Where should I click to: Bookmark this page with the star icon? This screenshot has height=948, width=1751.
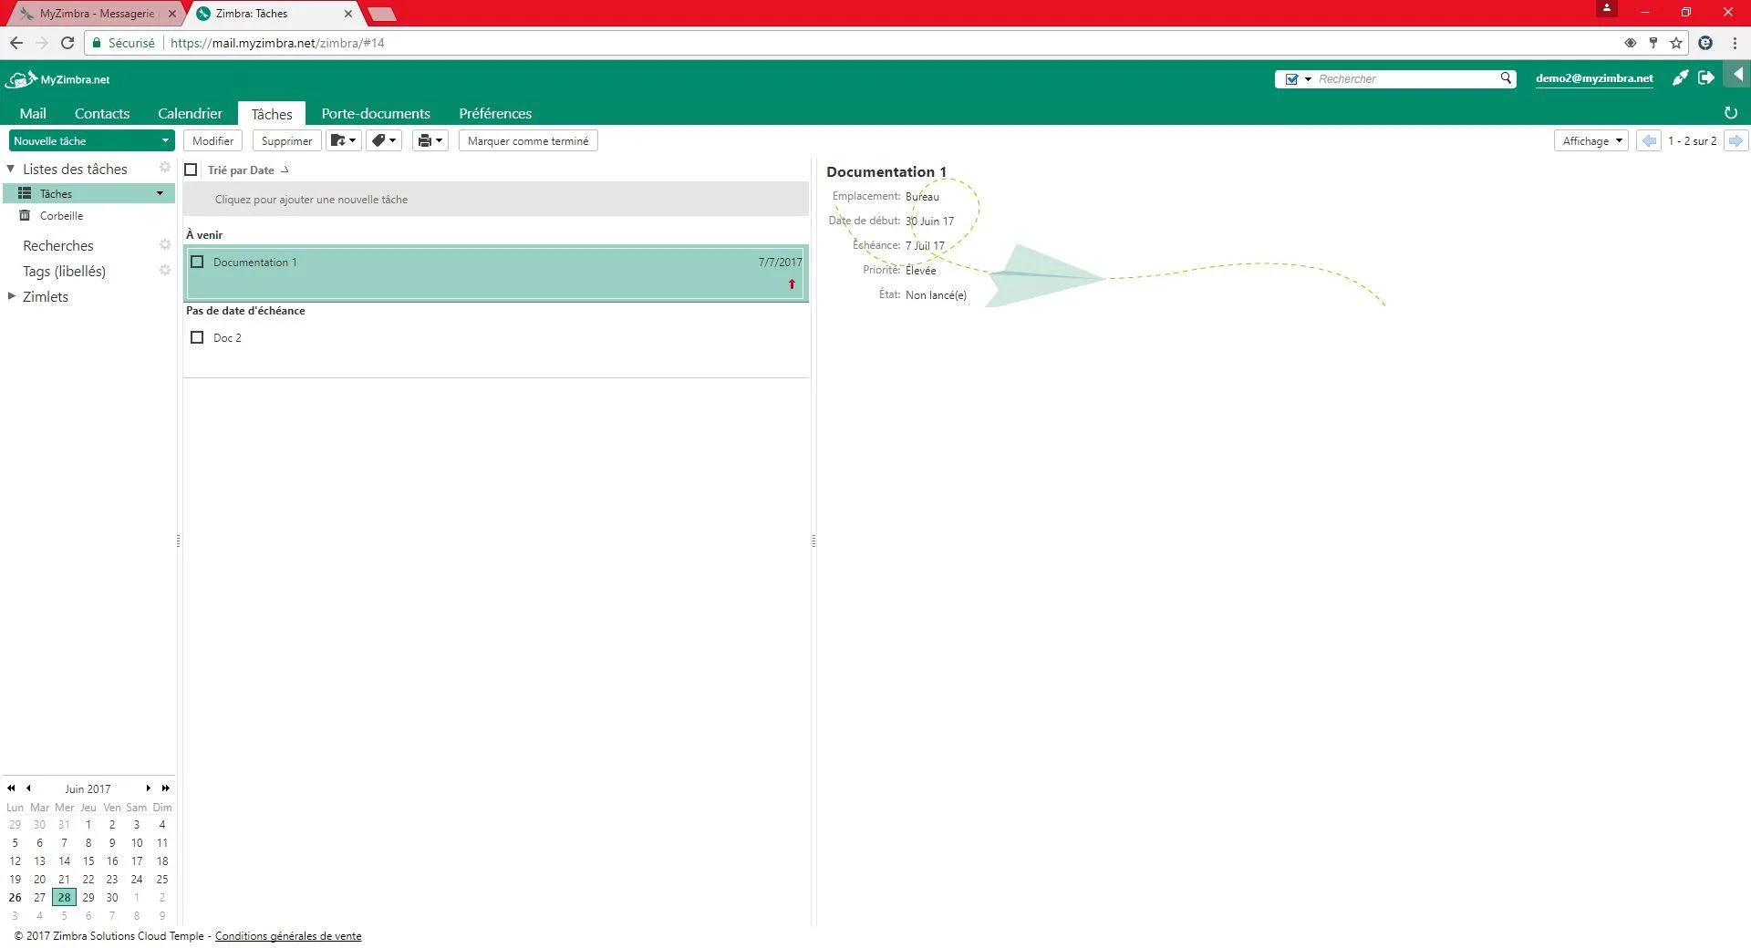[x=1676, y=43]
